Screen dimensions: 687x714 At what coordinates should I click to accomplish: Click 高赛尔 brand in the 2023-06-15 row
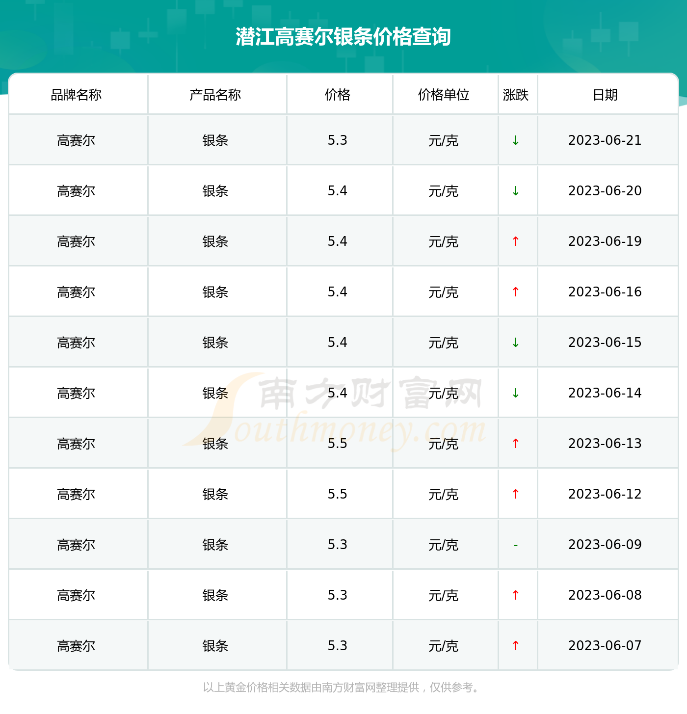pos(76,343)
